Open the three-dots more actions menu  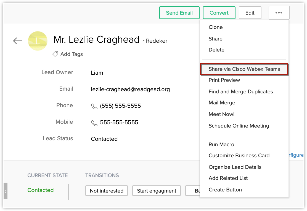pos(279,13)
